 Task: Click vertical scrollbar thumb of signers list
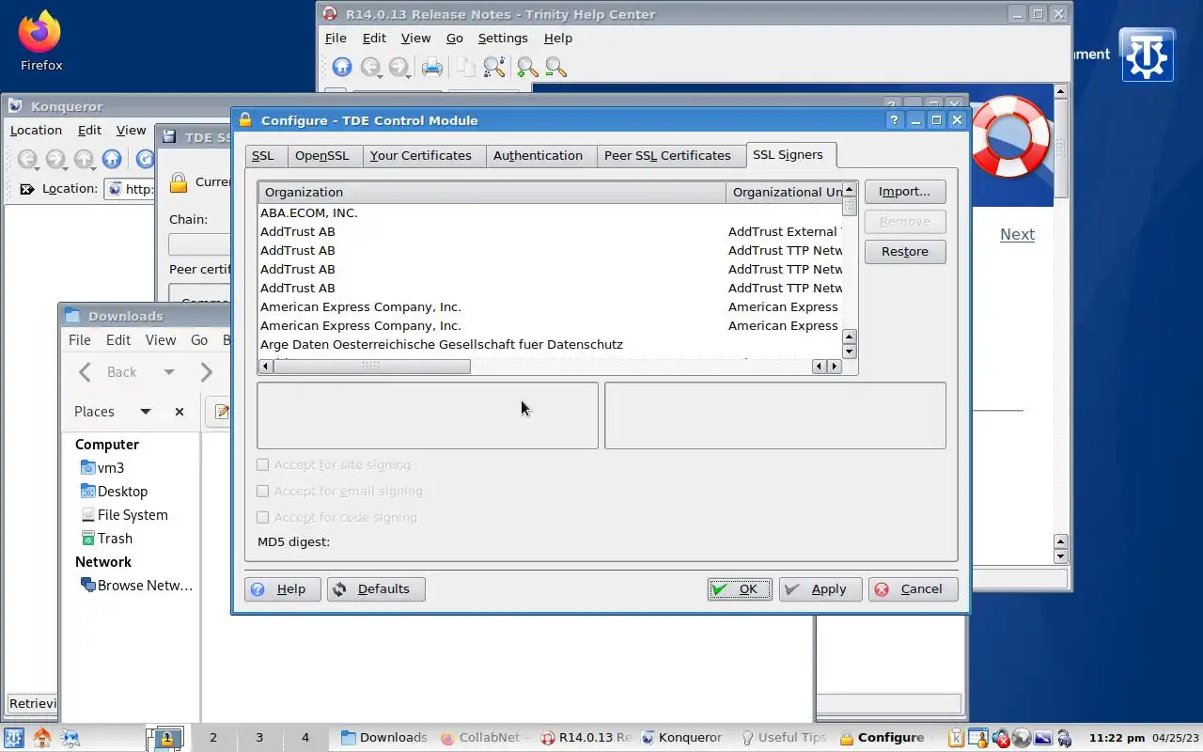(850, 206)
